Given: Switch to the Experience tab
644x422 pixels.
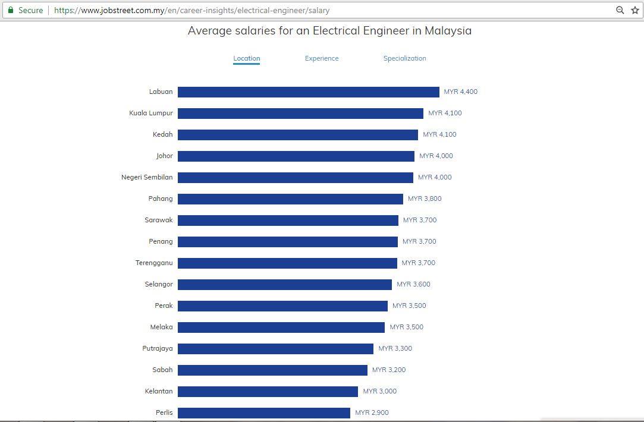Looking at the screenshot, I should click(x=322, y=58).
